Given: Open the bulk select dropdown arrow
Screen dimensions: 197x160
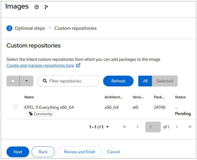Looking at the screenshot, I should (27, 81).
